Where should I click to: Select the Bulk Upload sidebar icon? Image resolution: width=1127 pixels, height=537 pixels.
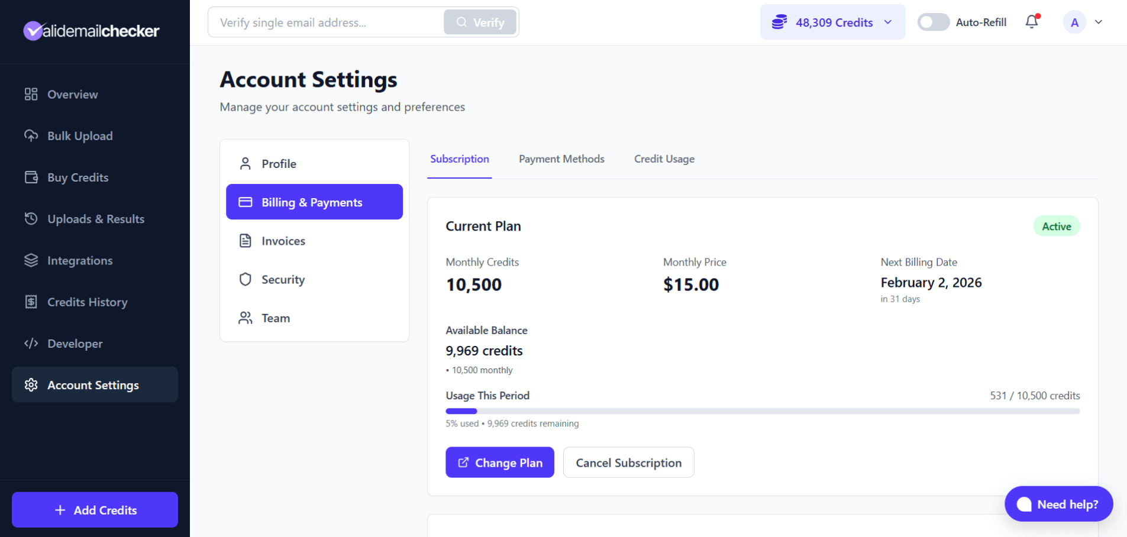pos(31,135)
